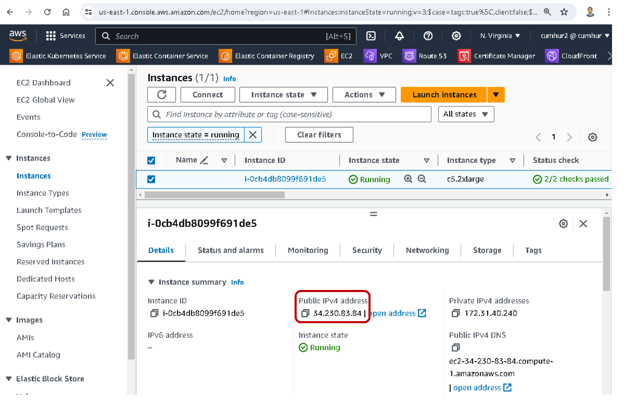Open the CloudShell terminal icon
The image size is (624, 410).
click(371, 36)
